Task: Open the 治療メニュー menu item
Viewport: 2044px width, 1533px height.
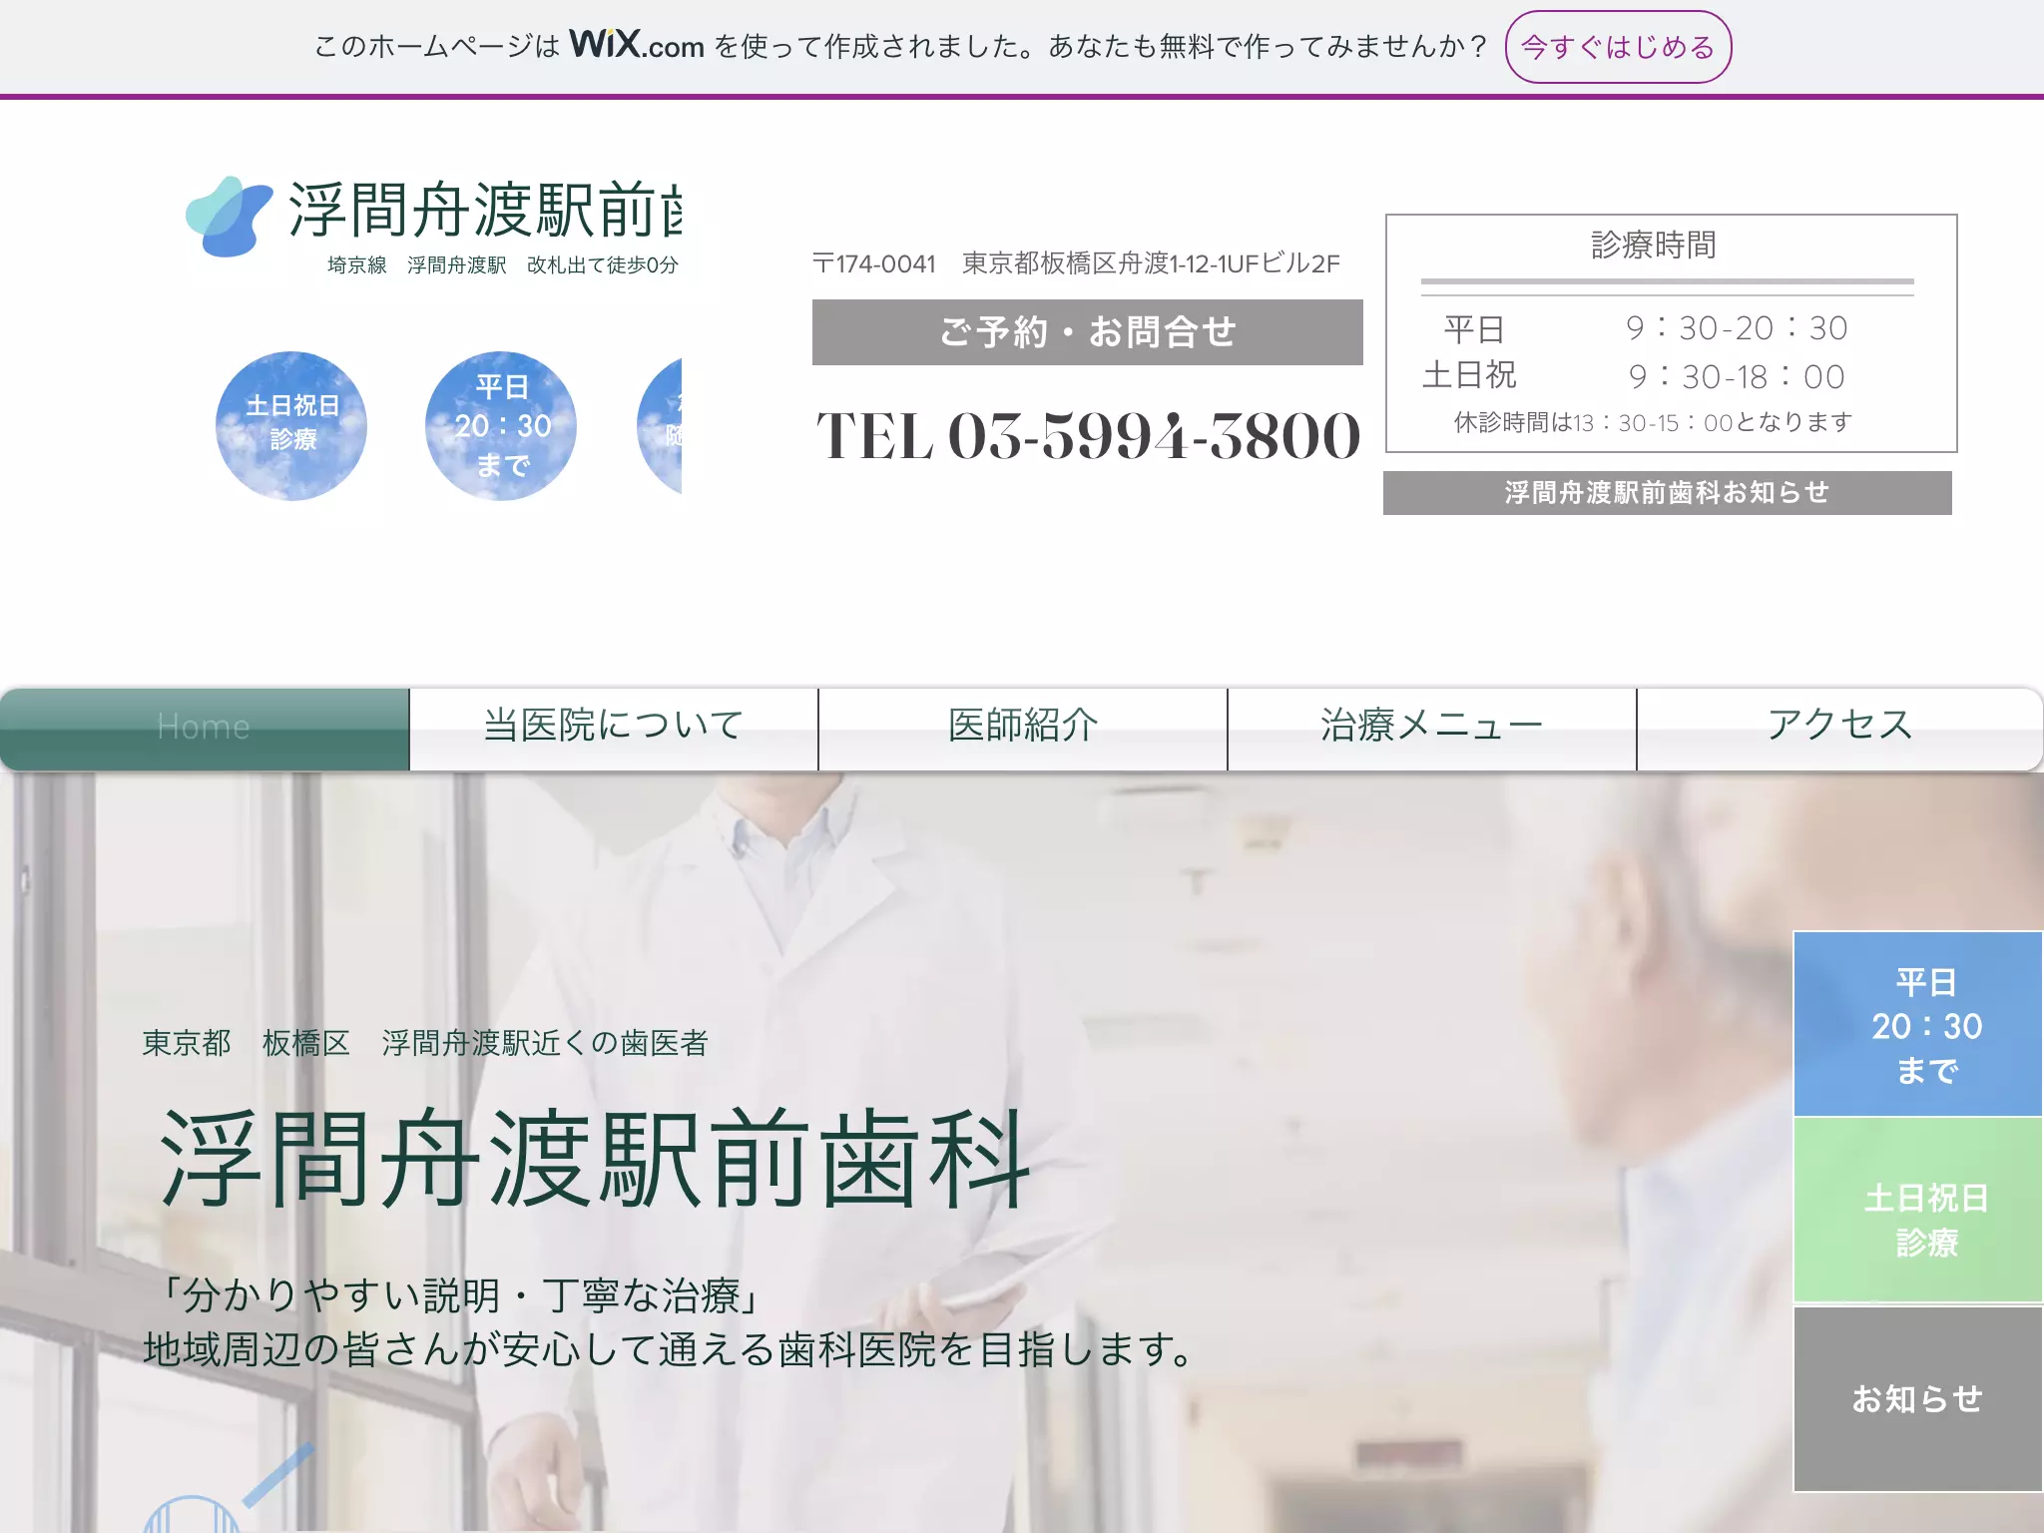Action: [x=1432, y=729]
